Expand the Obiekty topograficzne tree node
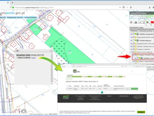Image resolution: width=154 pixels, height=116 pixels. tap(131, 34)
